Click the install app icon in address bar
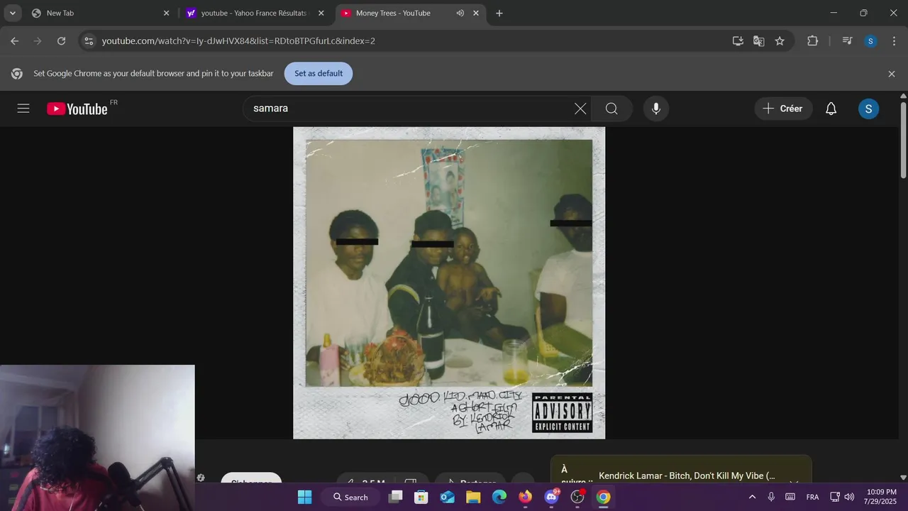 738,41
